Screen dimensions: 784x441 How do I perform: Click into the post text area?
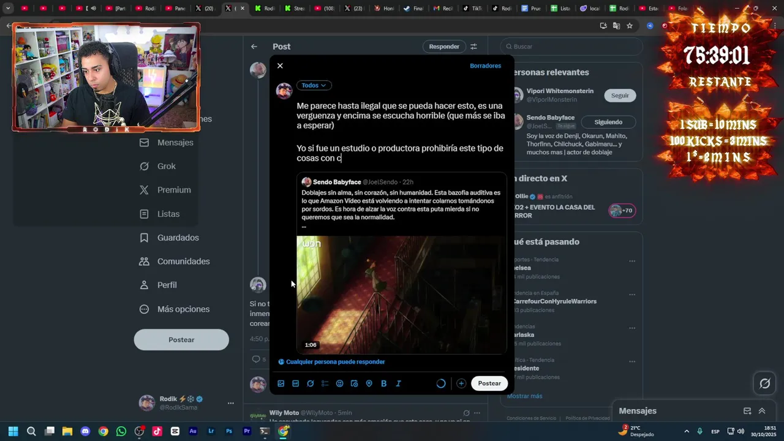click(401, 132)
